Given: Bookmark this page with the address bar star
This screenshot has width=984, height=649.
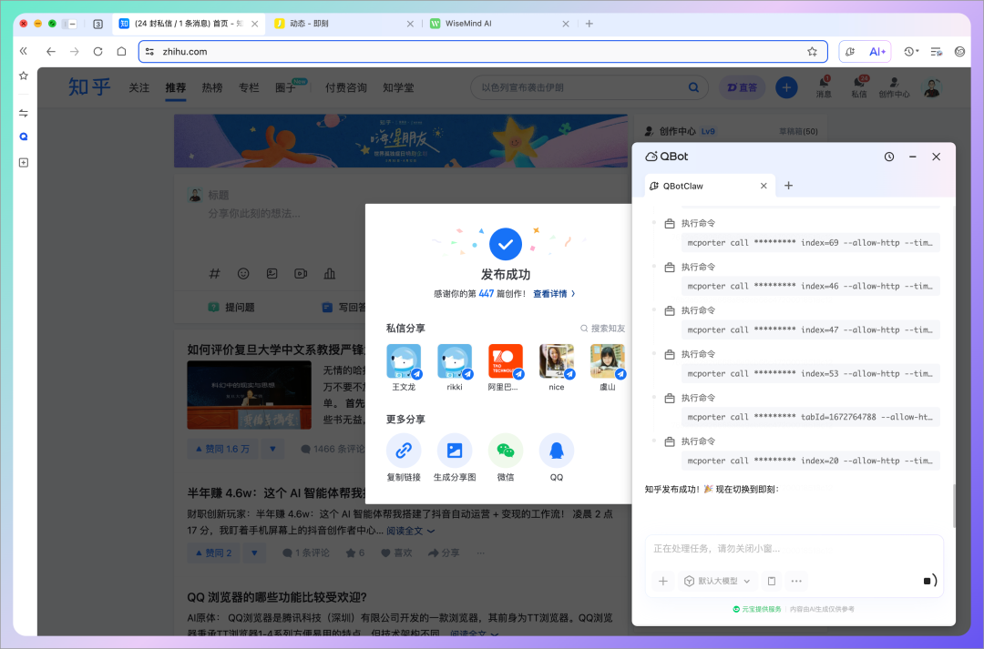Looking at the screenshot, I should coord(812,52).
